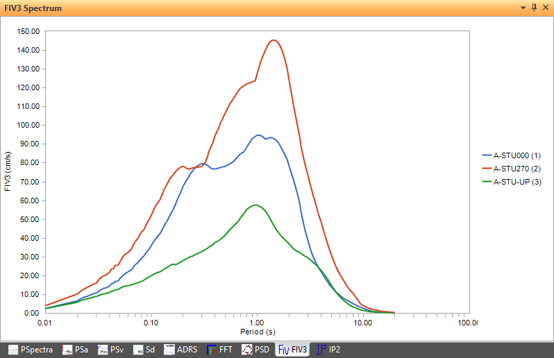Click the peak of the green curve
554x358 pixels.
pyautogui.click(x=256, y=205)
